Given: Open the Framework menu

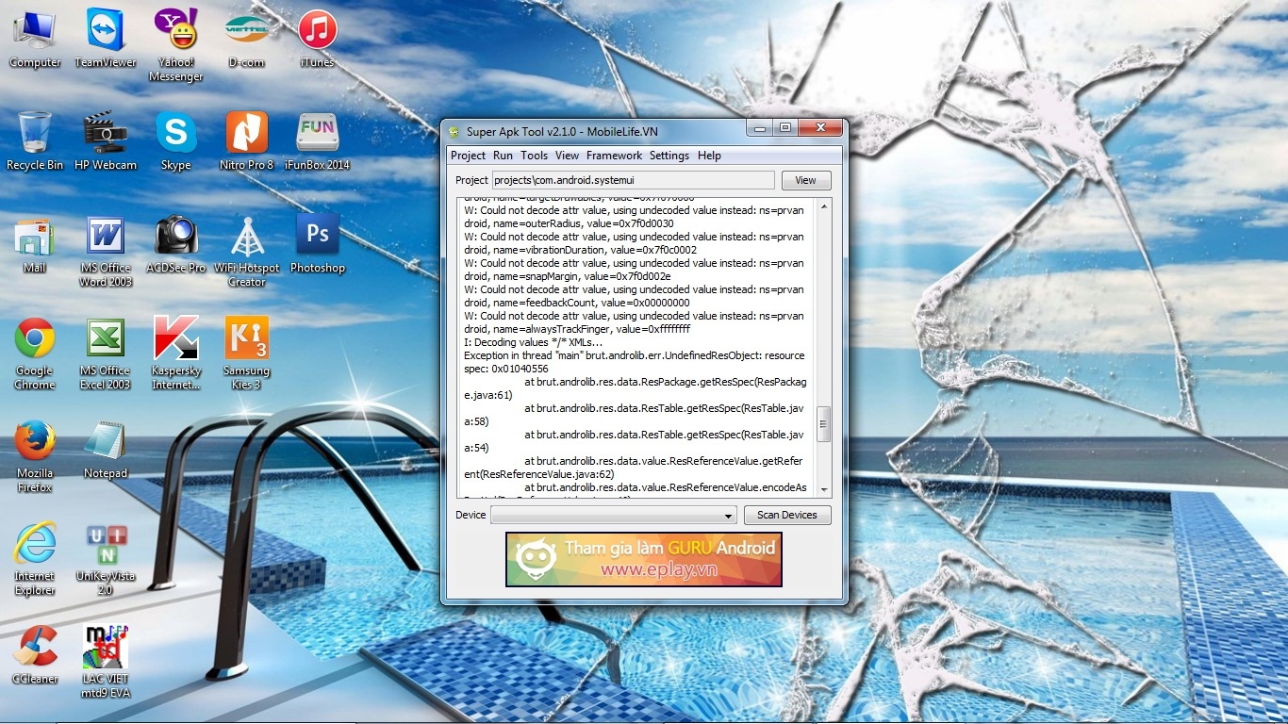Looking at the screenshot, I should pos(614,156).
